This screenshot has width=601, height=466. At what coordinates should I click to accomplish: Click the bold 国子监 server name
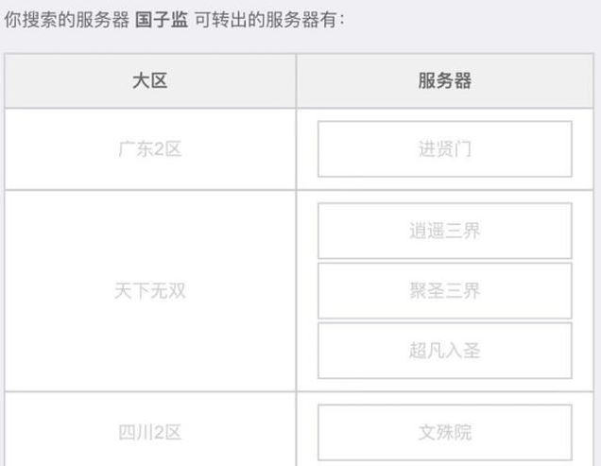coord(162,20)
